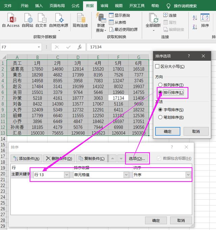Image resolution: width=216 pixels, height=230 pixels.
Task: Select row 13 header
Action: (x=3, y=133)
